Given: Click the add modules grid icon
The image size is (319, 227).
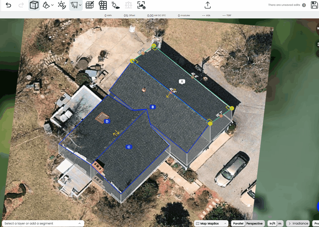Looking at the screenshot, I should pos(103,5).
